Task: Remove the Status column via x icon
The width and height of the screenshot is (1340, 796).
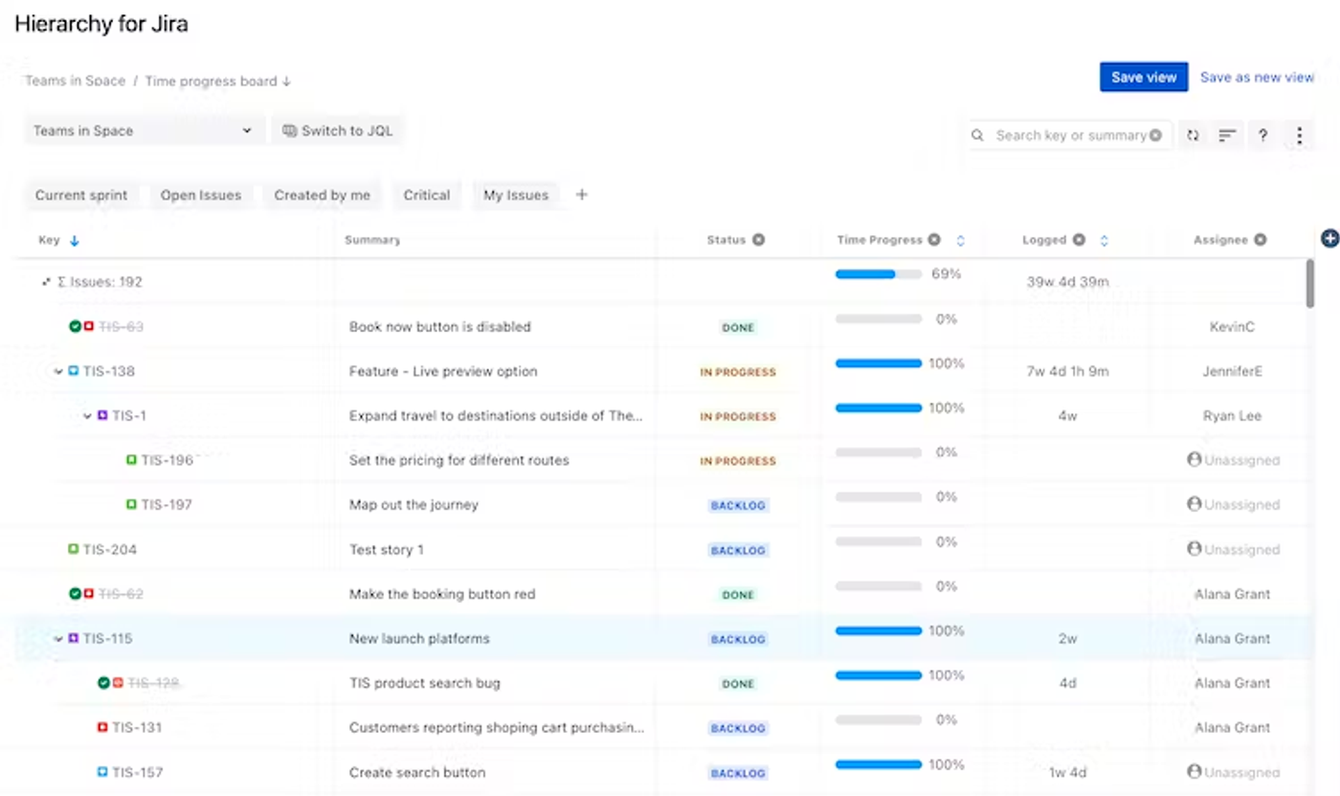Action: 758,240
